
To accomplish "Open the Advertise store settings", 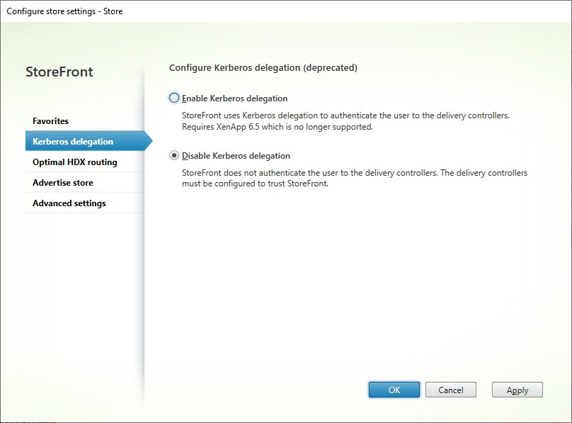I will click(64, 182).
